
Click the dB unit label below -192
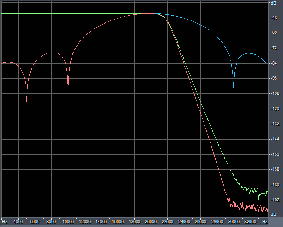pos(274,214)
